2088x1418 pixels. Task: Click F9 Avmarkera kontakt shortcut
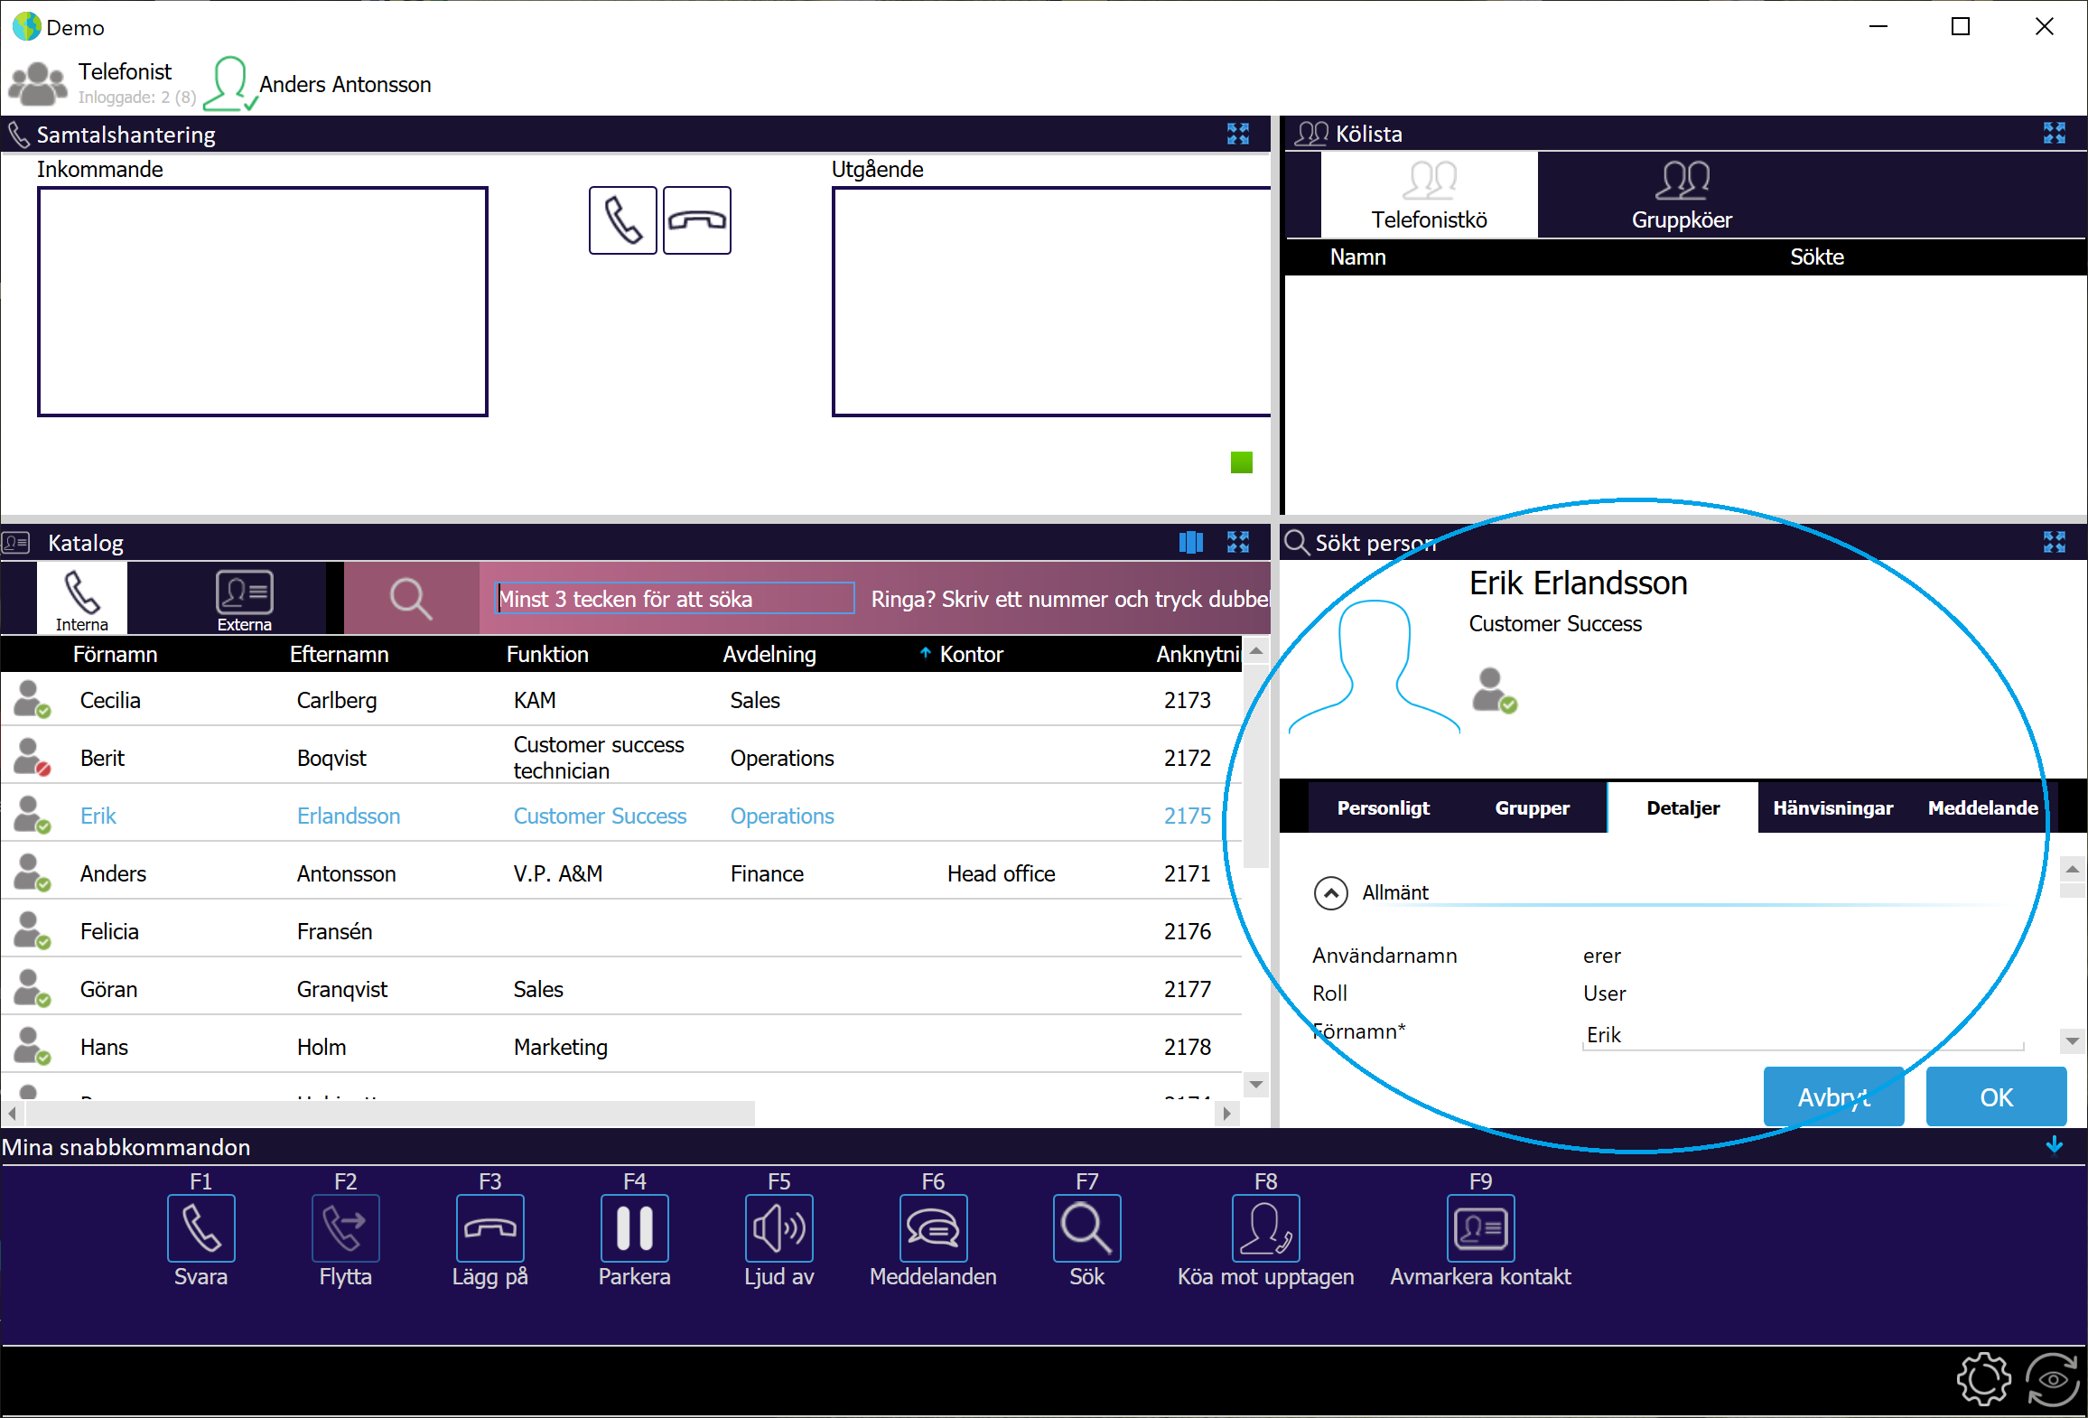(1480, 1228)
